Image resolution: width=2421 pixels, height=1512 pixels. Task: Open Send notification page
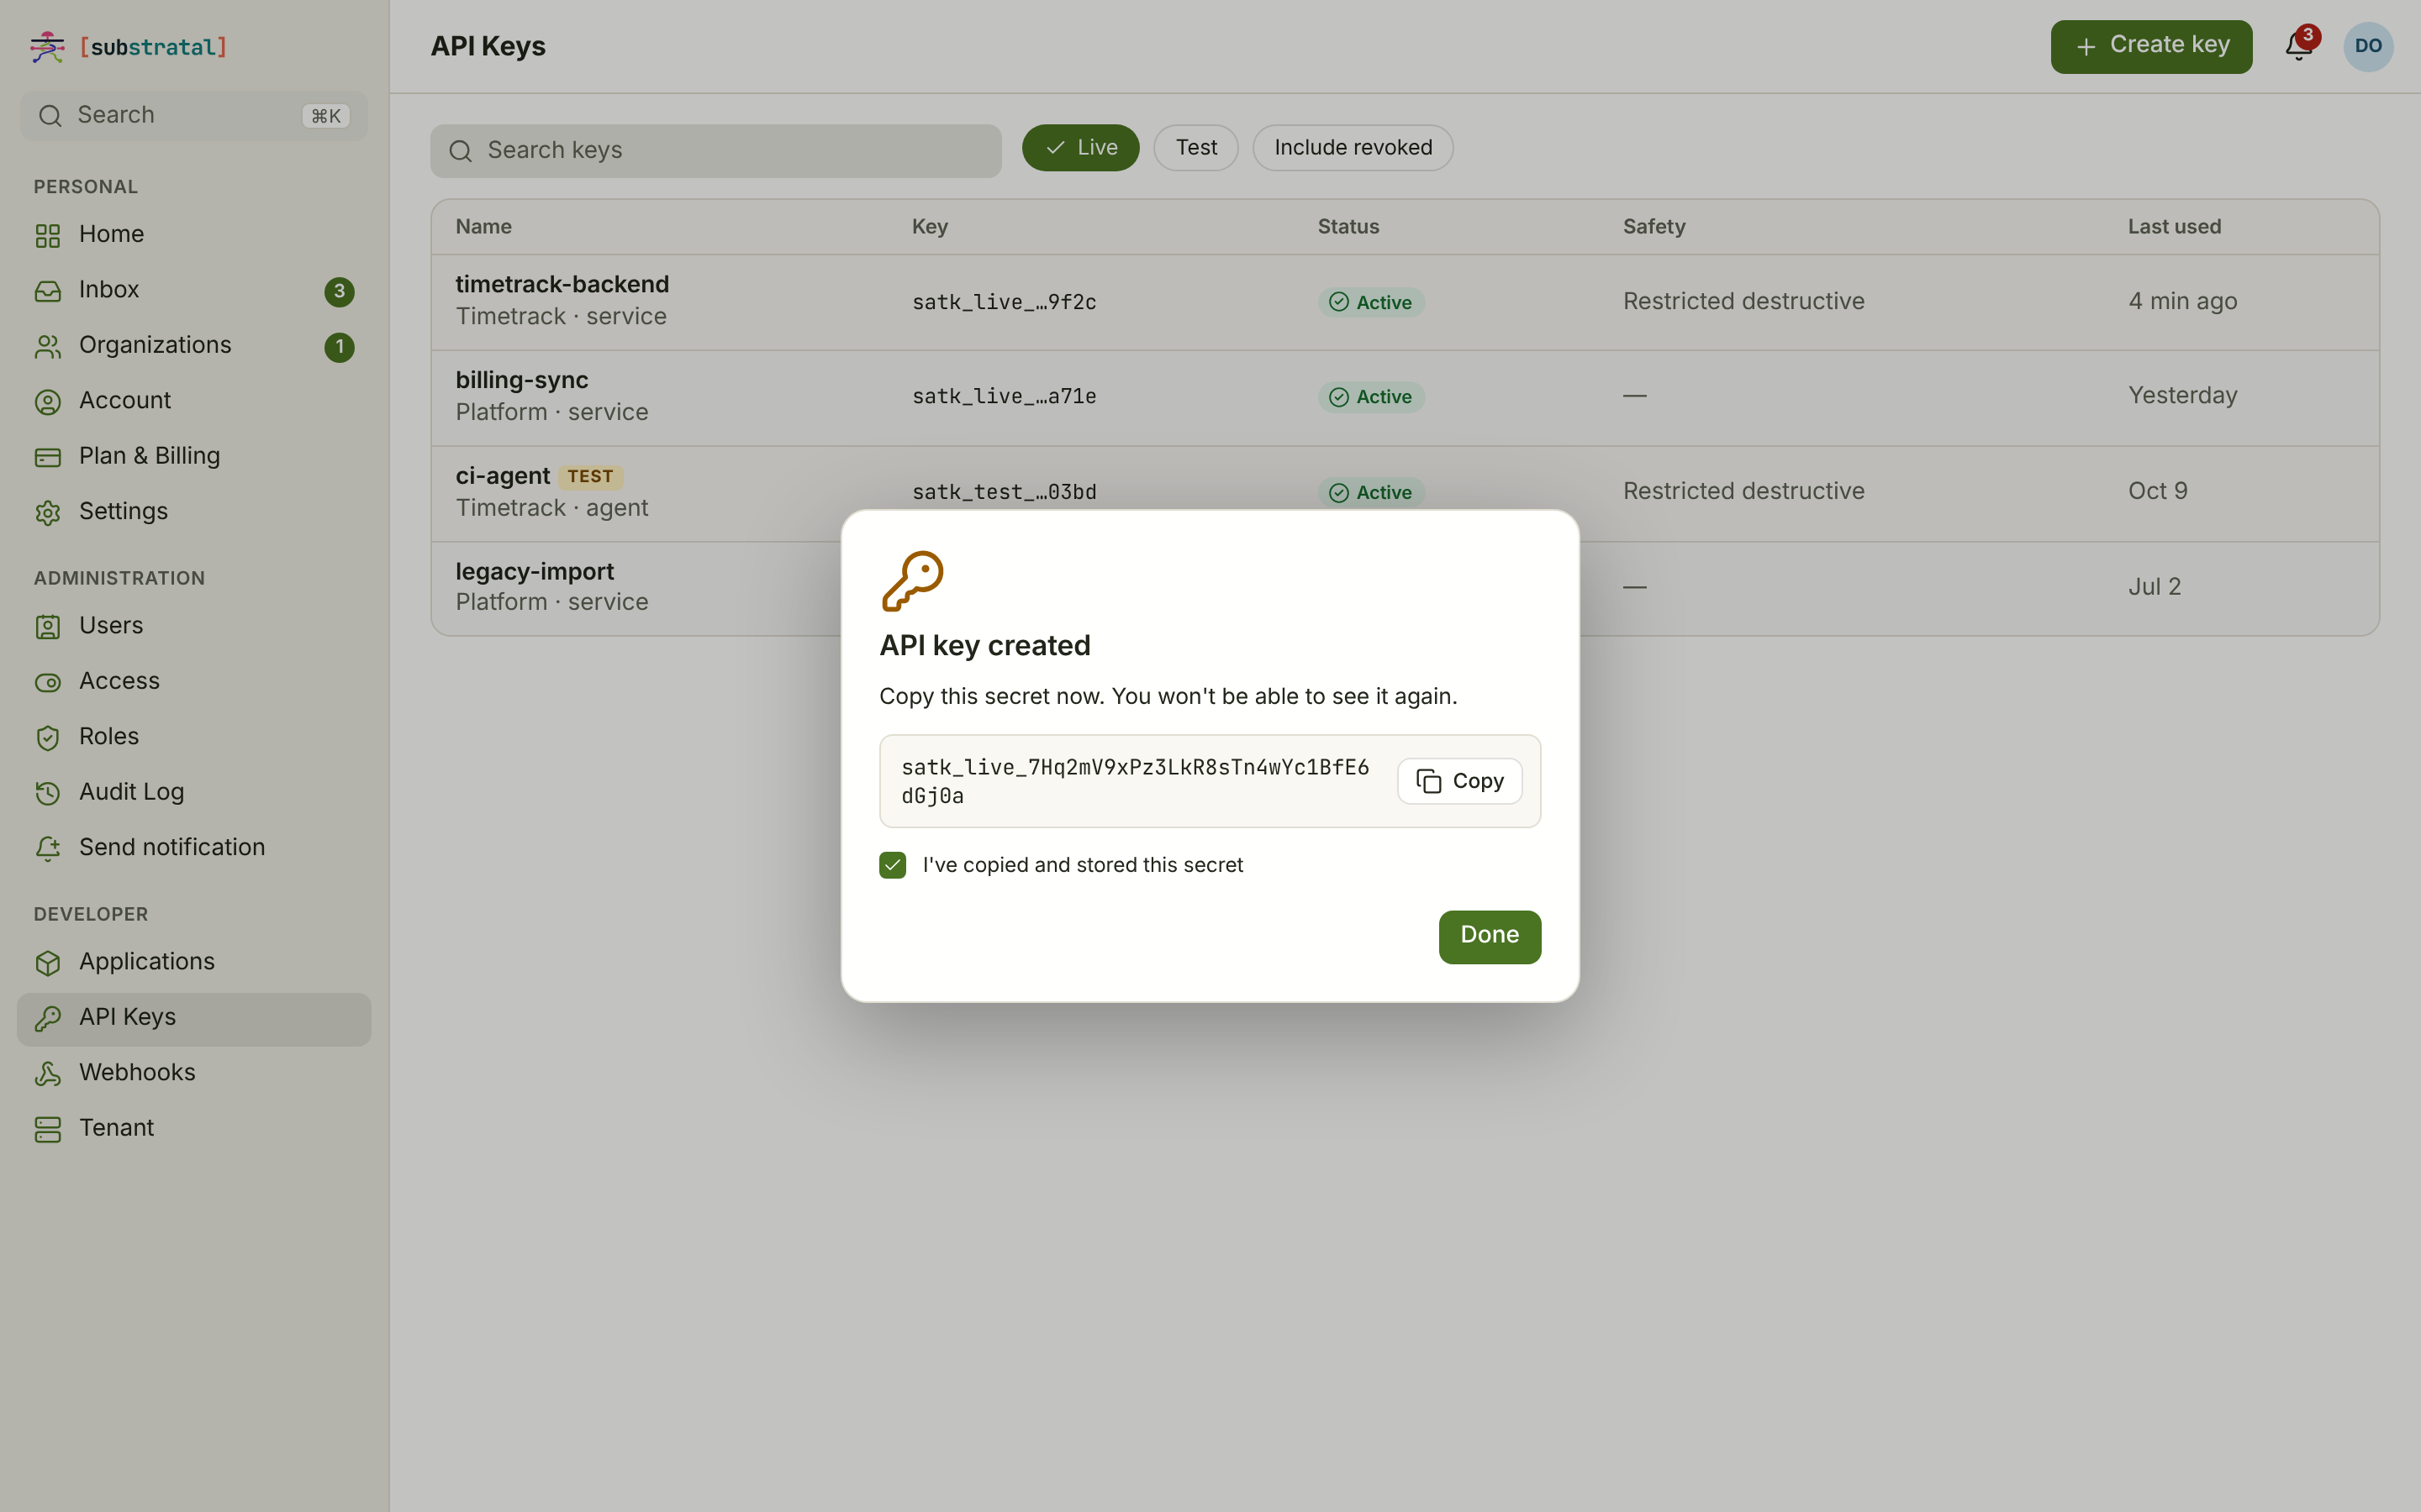pyautogui.click(x=193, y=848)
